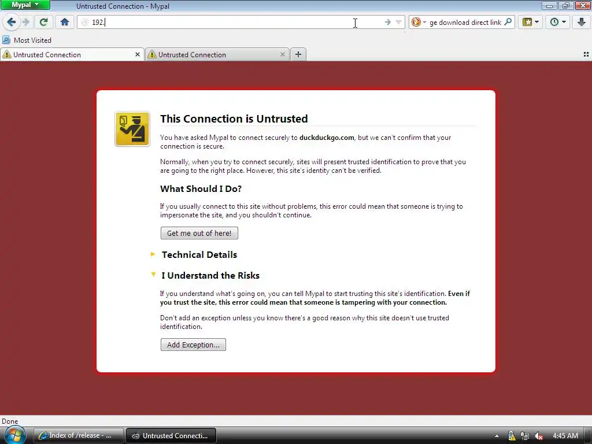Open the address bar history dropdown

click(x=398, y=23)
